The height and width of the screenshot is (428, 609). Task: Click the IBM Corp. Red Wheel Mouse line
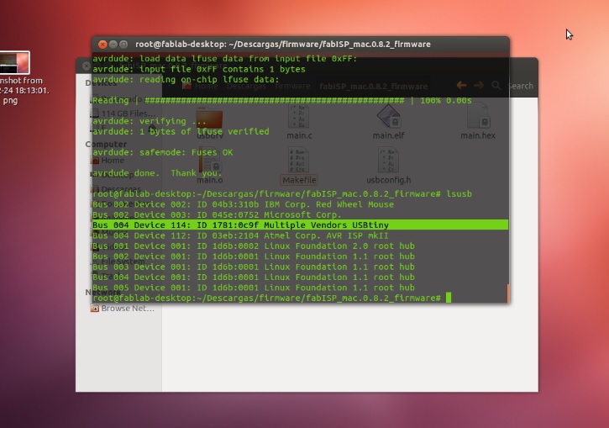(x=243, y=204)
